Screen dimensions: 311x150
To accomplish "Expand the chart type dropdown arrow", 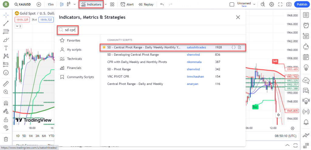I will (x=75, y=4).
